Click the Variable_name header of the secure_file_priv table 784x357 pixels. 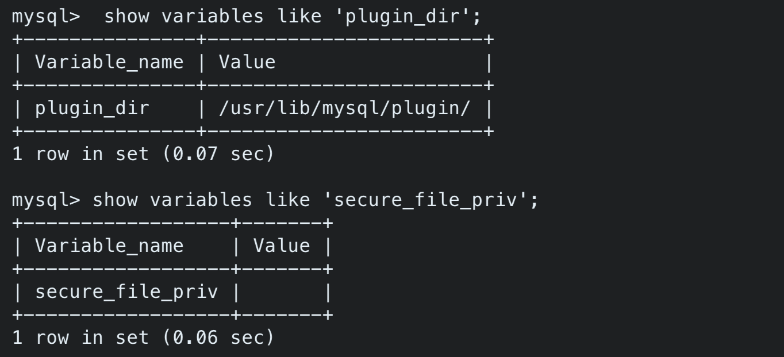(109, 246)
